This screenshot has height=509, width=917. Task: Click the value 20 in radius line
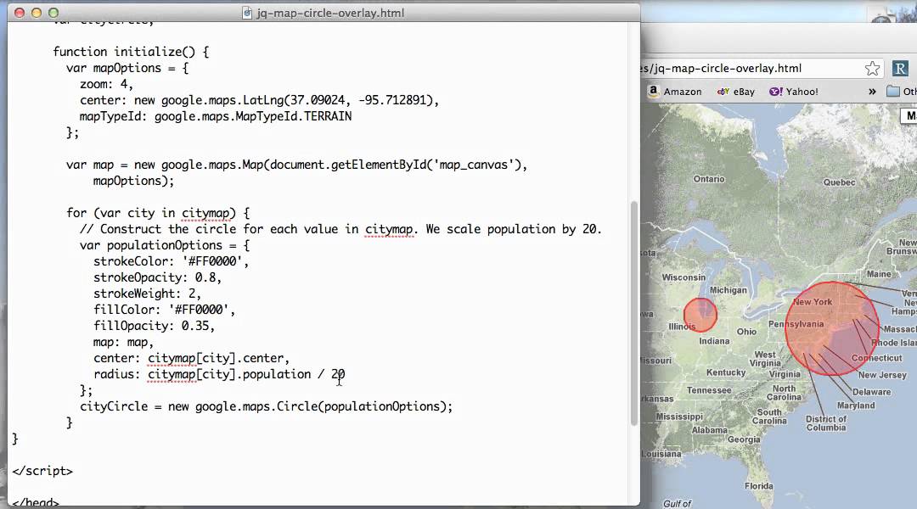tap(338, 374)
